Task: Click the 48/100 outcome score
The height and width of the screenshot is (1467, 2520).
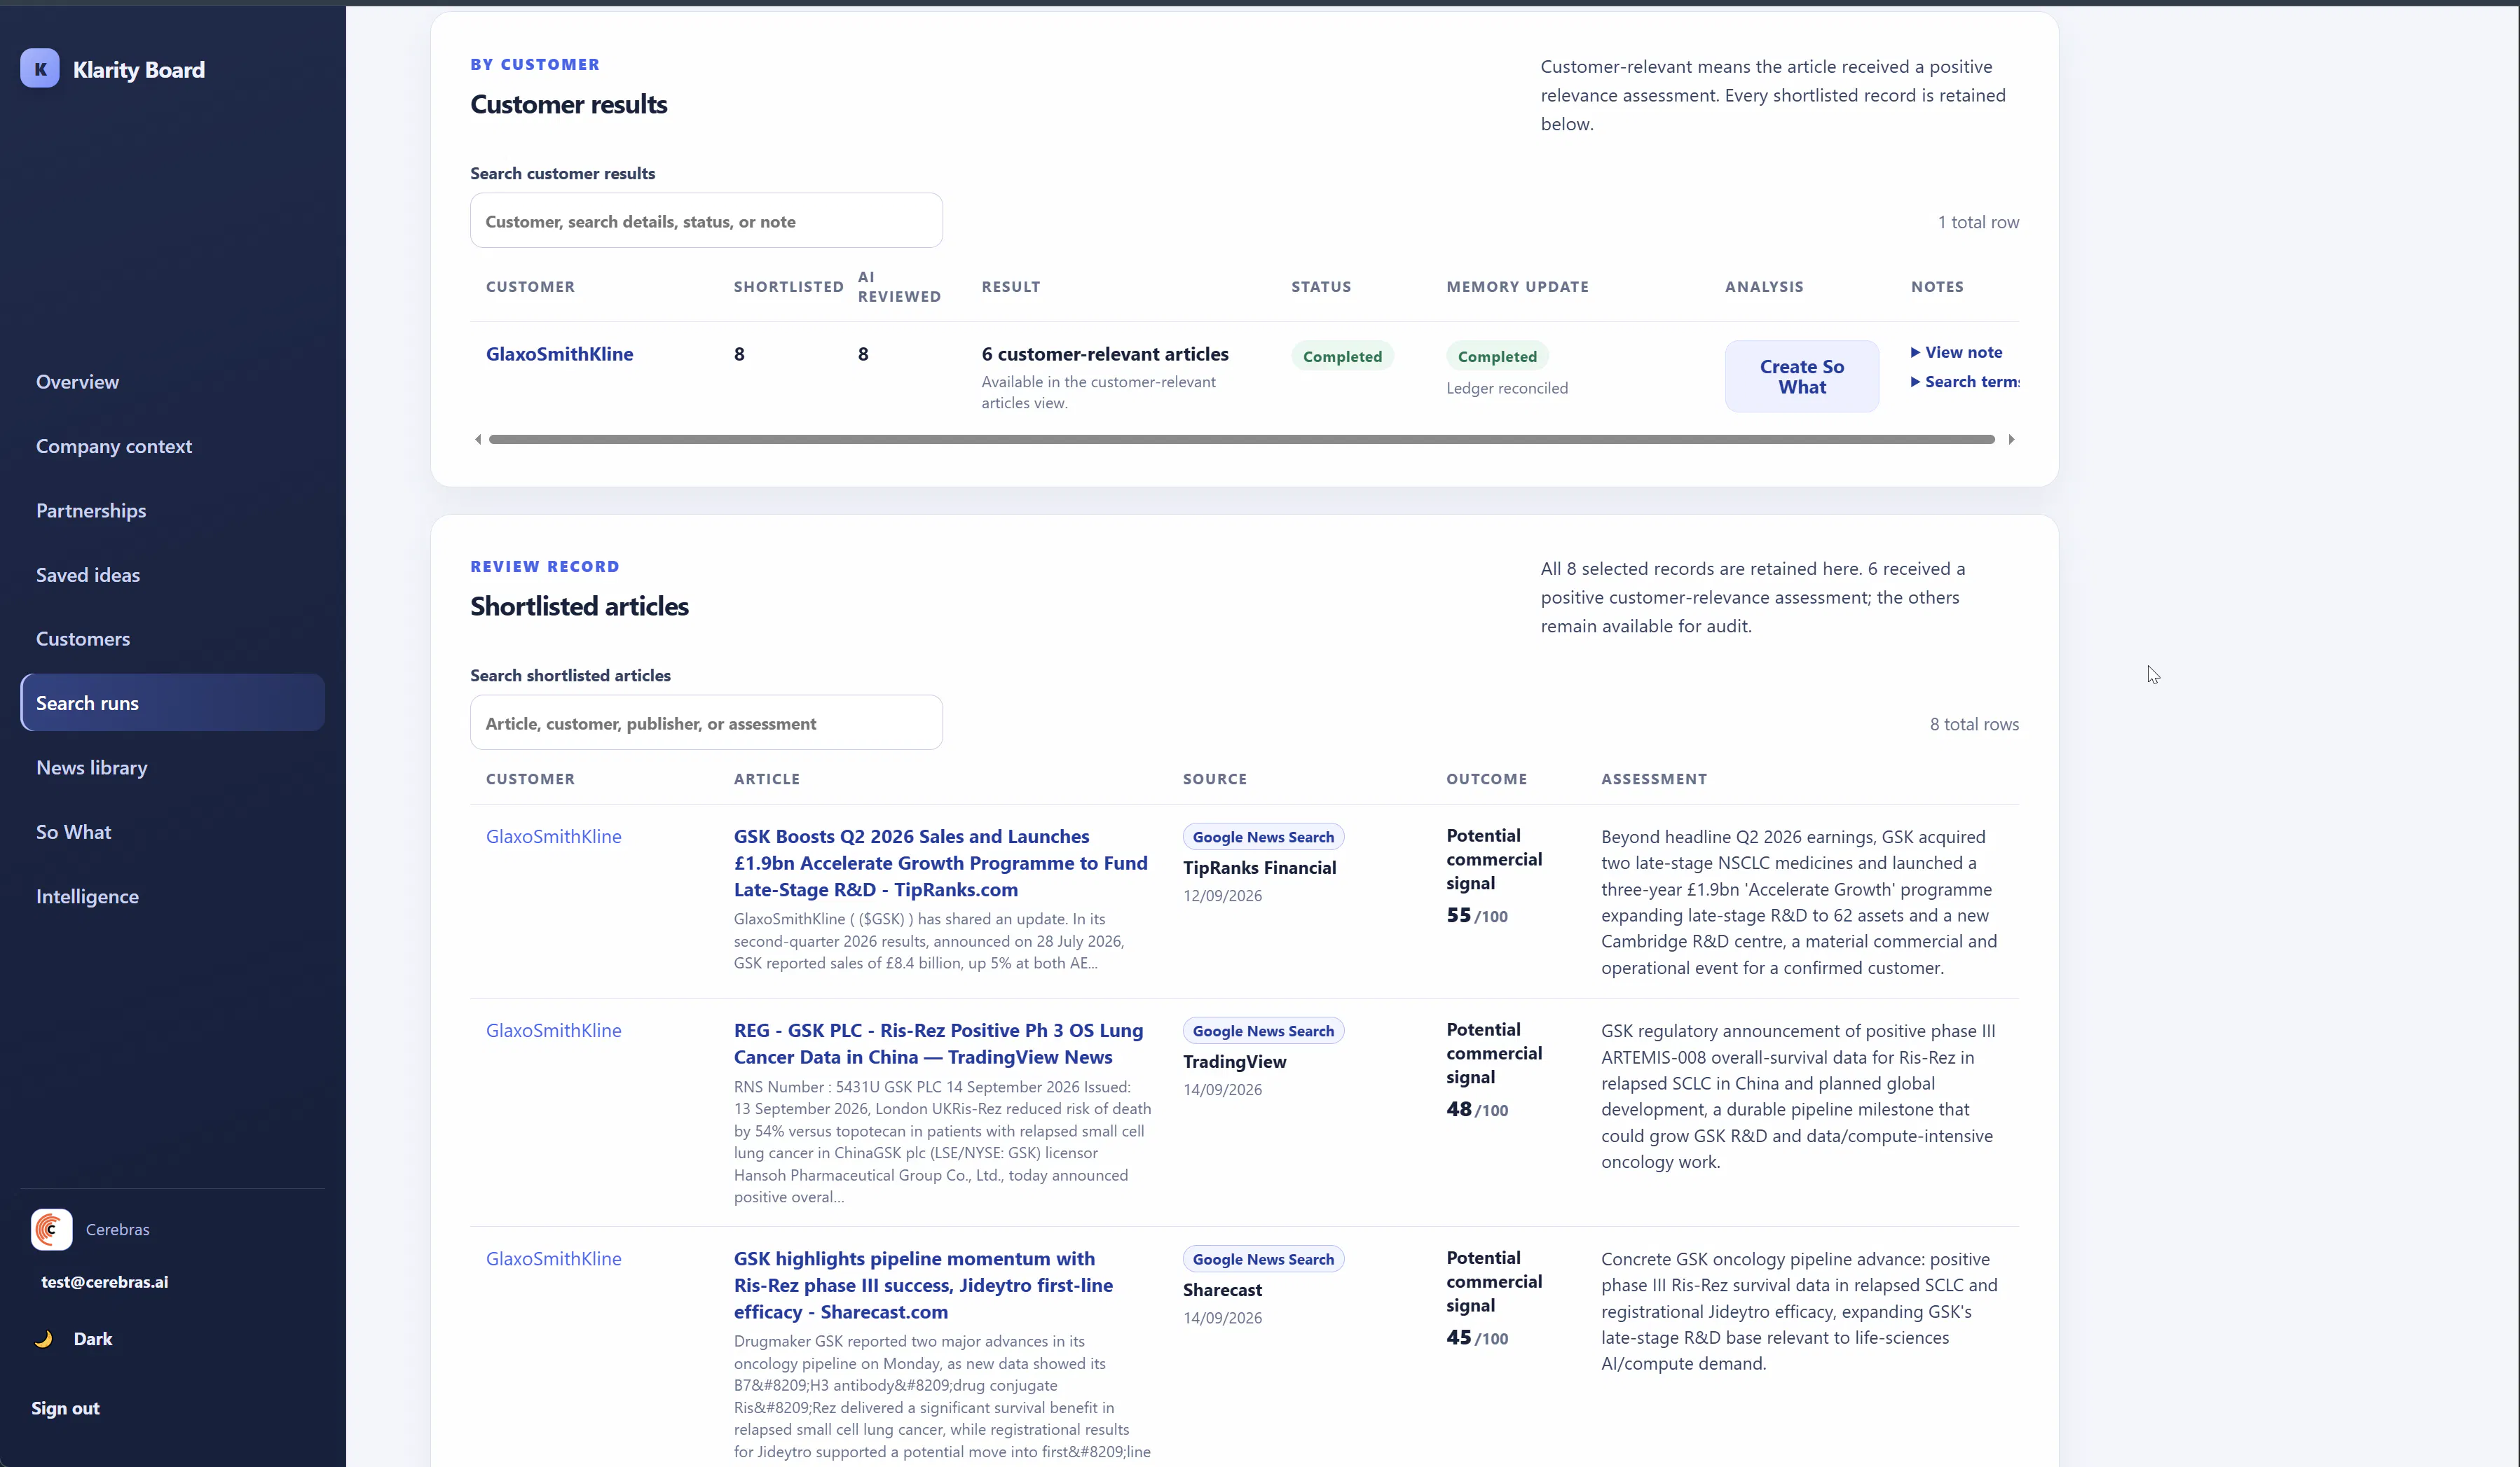Action: click(x=1476, y=1109)
